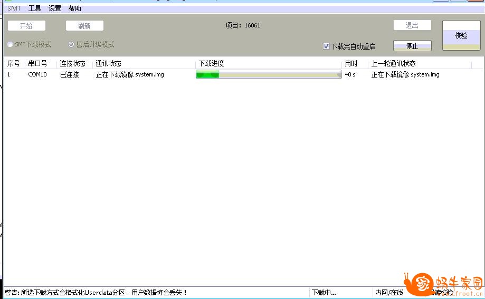Click the 下载中... status bar entry
Viewport: 485px width, 299px height.
pos(324,293)
